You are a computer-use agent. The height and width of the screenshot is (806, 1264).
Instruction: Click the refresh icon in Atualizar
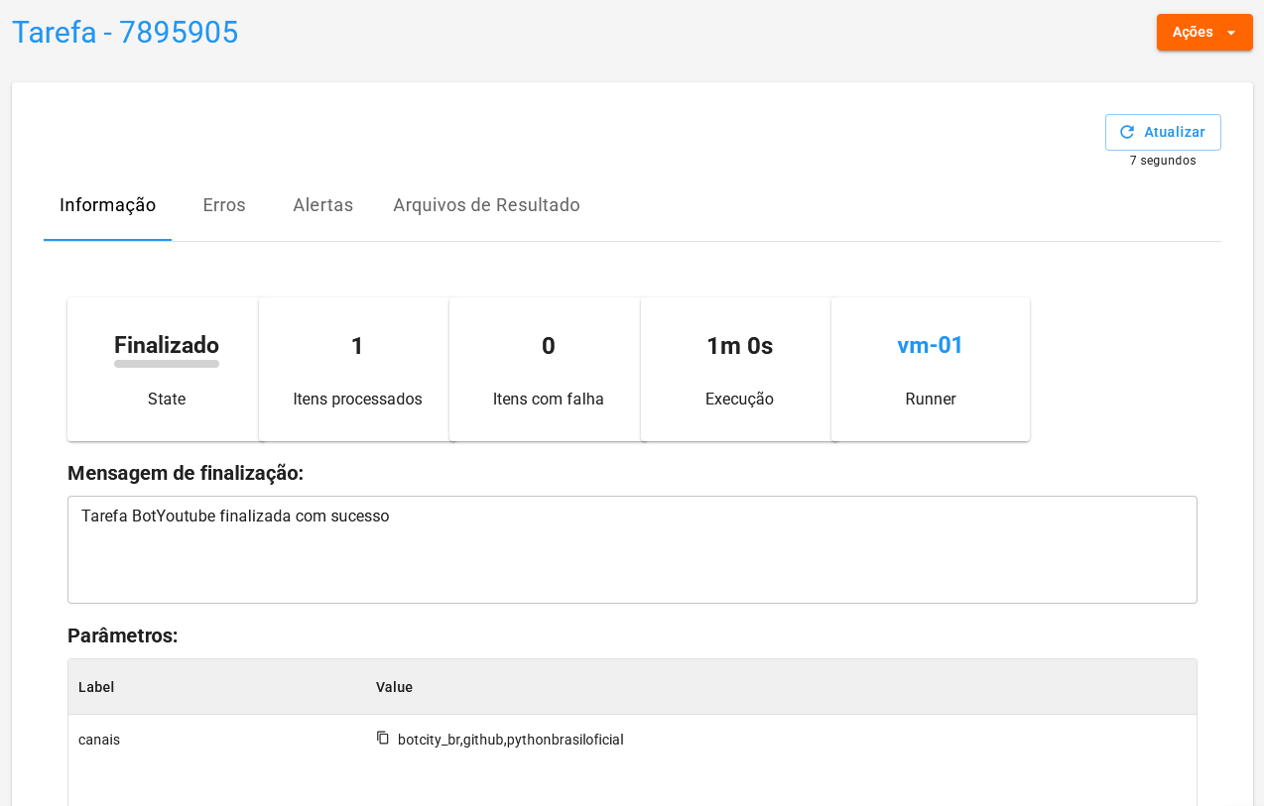coord(1126,132)
